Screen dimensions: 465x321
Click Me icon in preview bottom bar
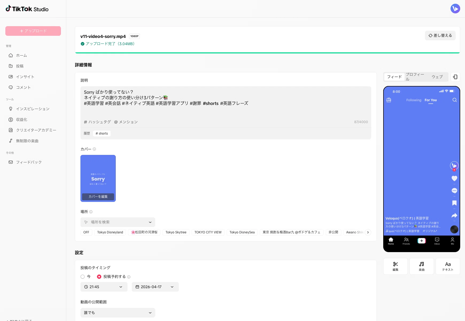(x=452, y=241)
